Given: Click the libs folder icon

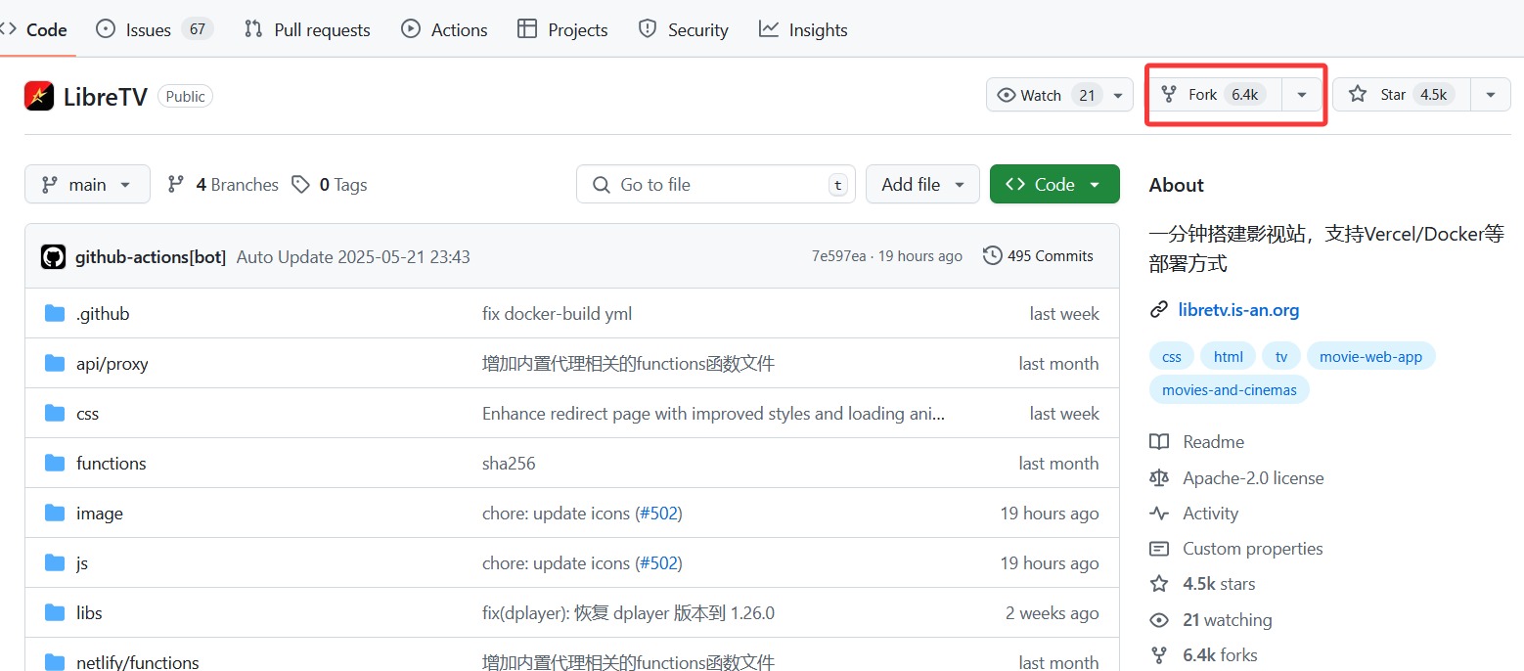Looking at the screenshot, I should pyautogui.click(x=55, y=613).
